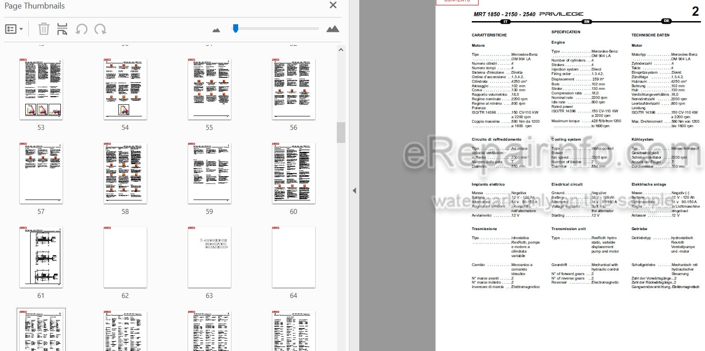This screenshot has width=705, height=351.
Task: Click the Page Thumbnails panel title
Action: pyautogui.click(x=35, y=6)
